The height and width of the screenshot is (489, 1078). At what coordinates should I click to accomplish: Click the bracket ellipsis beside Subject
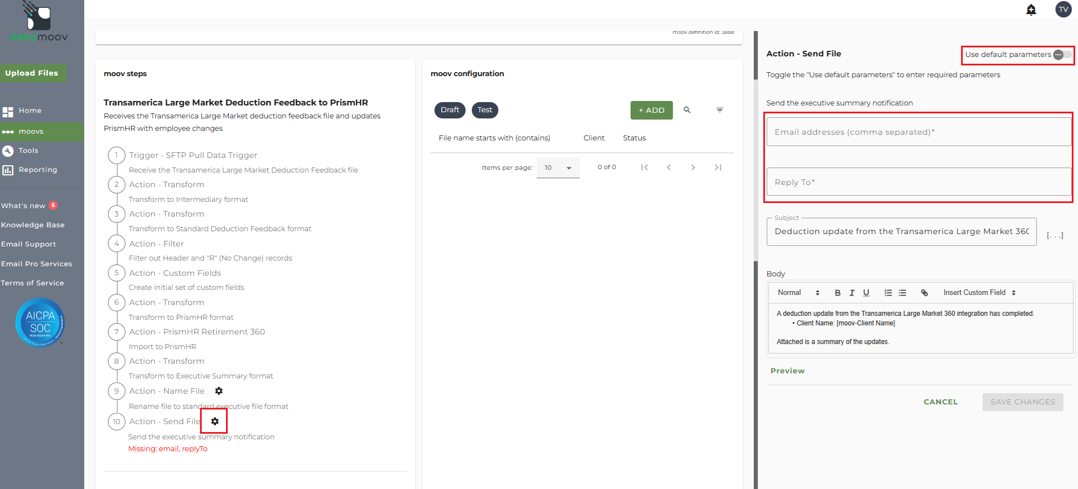click(x=1055, y=235)
